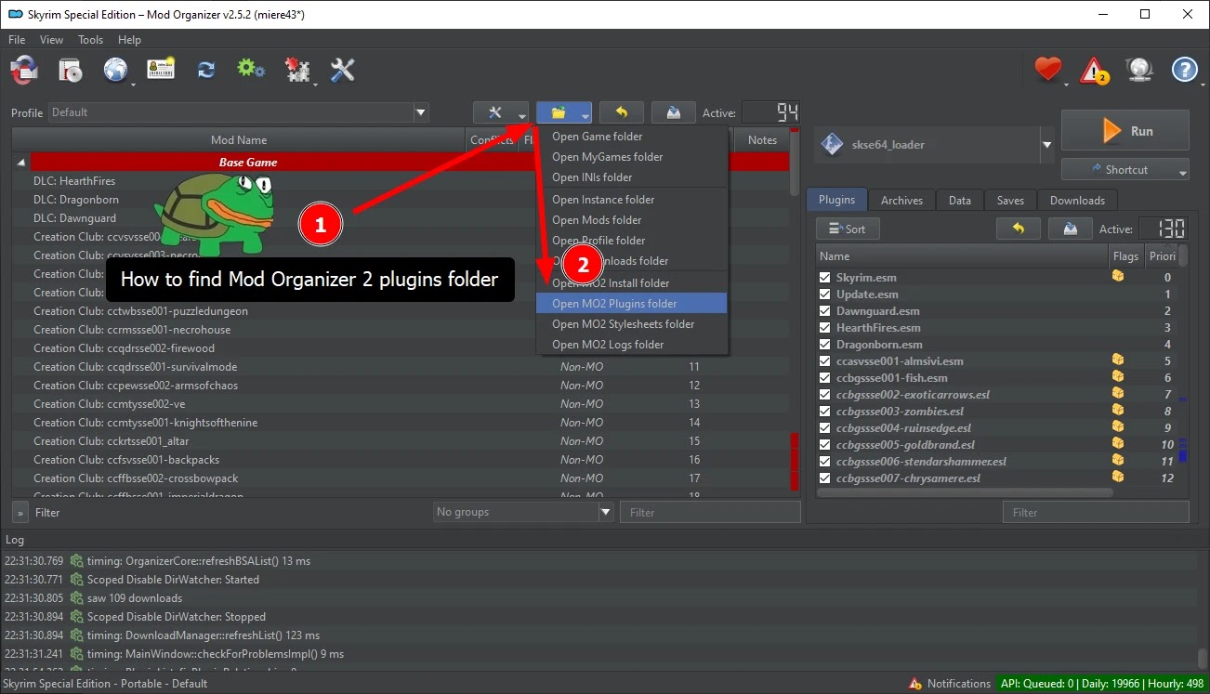Image resolution: width=1210 pixels, height=694 pixels.
Task: Click the Install Mod from archive icon
Action: (x=23, y=71)
